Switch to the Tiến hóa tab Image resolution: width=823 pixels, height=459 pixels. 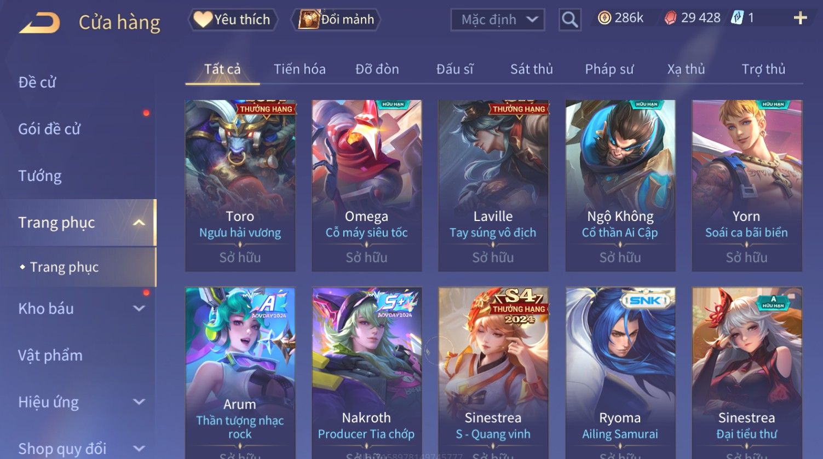pyautogui.click(x=300, y=69)
